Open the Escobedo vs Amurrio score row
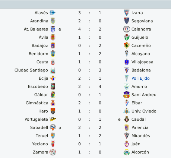Viewport: 171px width, 158px height. click(x=85, y=86)
